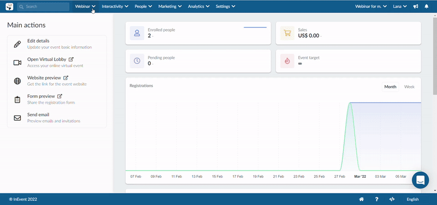Click the Enrolled people person icon
The height and width of the screenshot is (205, 437).
(x=137, y=33)
